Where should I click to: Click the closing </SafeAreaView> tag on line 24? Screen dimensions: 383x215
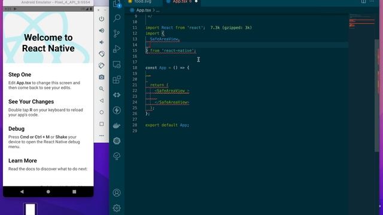click(x=172, y=102)
